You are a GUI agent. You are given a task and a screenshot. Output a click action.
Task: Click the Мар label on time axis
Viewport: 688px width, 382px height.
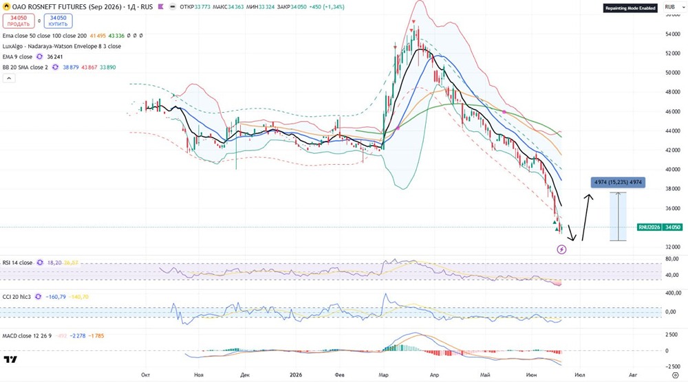[x=383, y=375]
